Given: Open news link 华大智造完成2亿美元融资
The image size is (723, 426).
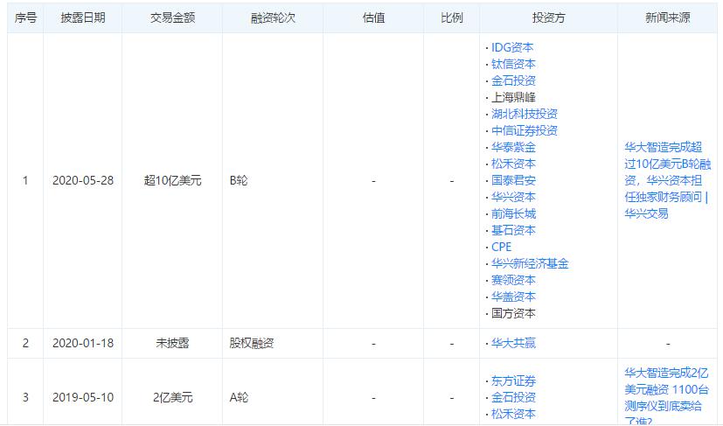Looking at the screenshot, I should [667, 397].
